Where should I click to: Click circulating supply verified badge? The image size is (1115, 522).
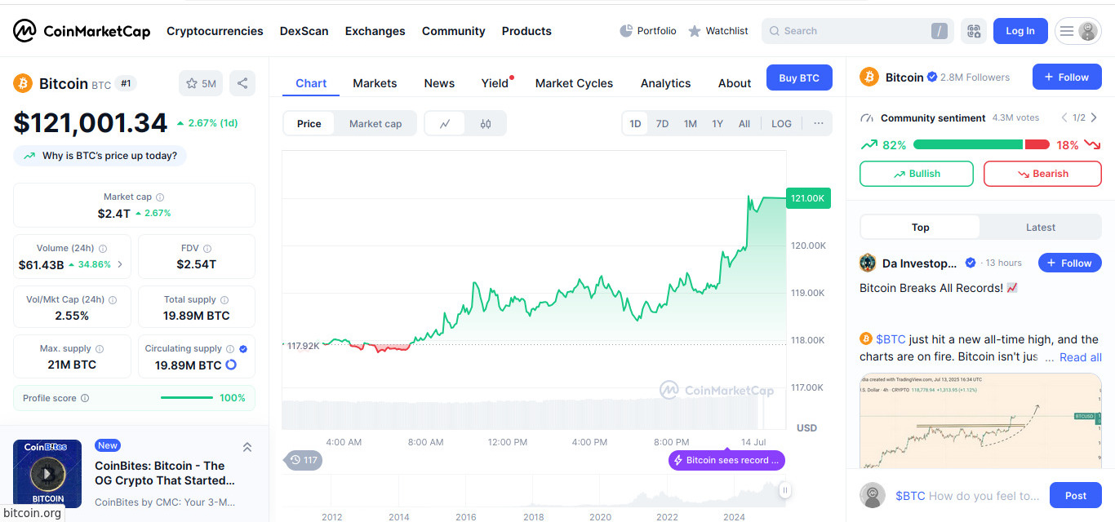243,349
